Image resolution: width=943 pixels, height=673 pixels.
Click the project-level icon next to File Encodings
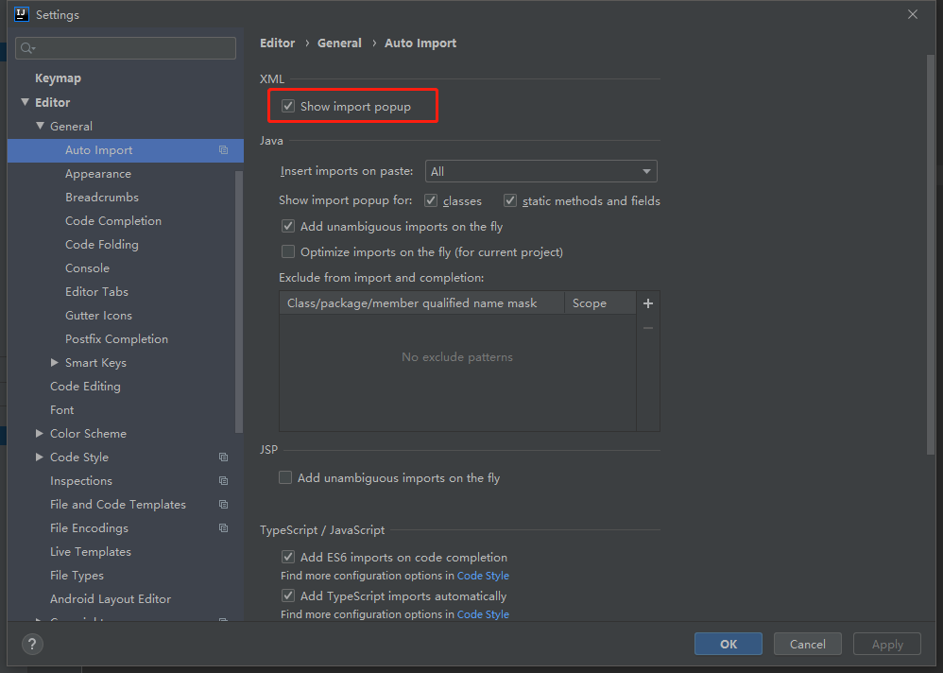tap(224, 527)
